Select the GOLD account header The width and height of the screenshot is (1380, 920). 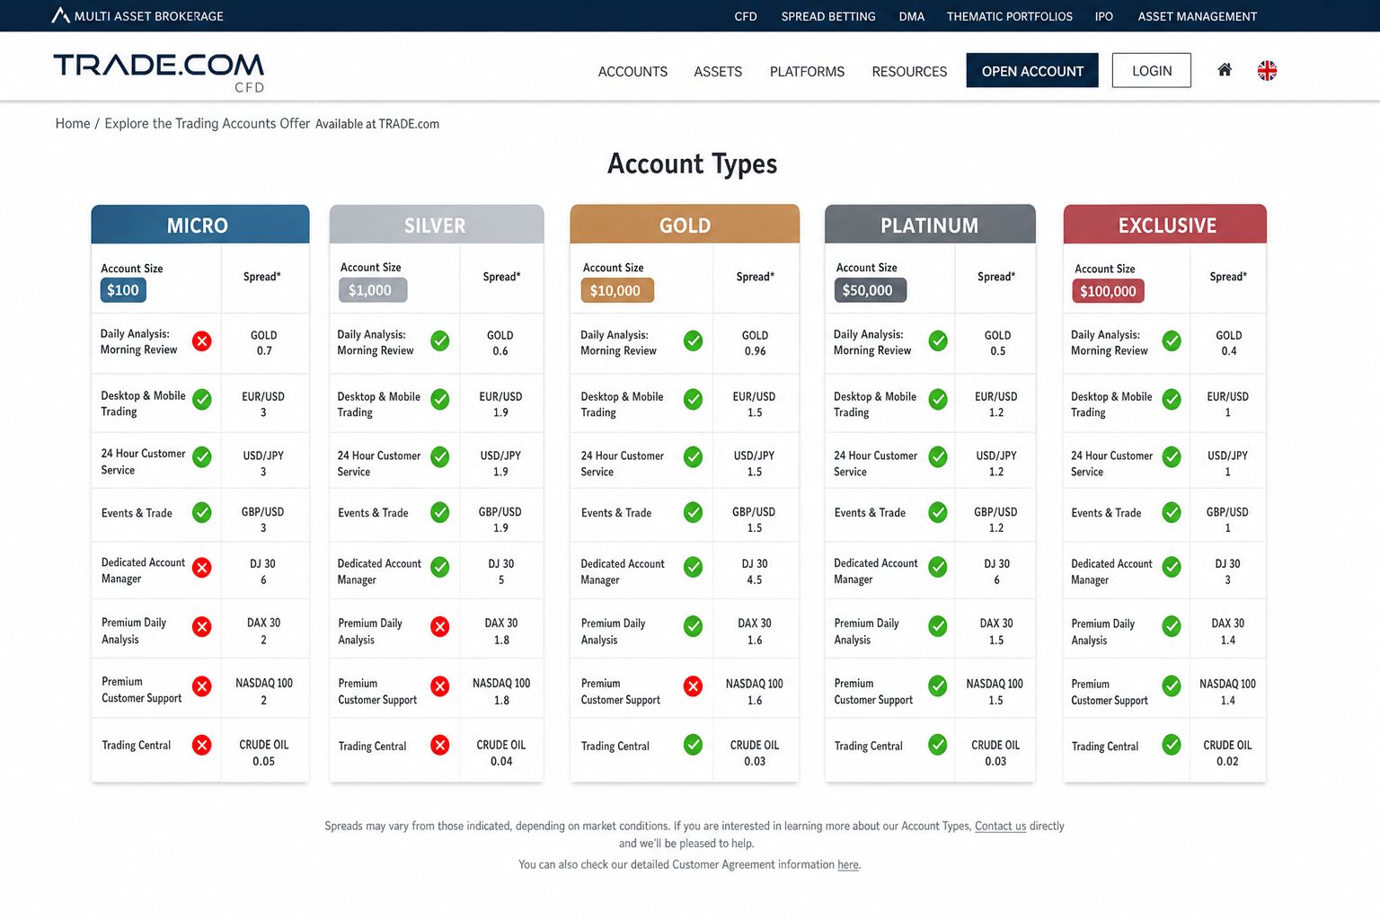685,225
